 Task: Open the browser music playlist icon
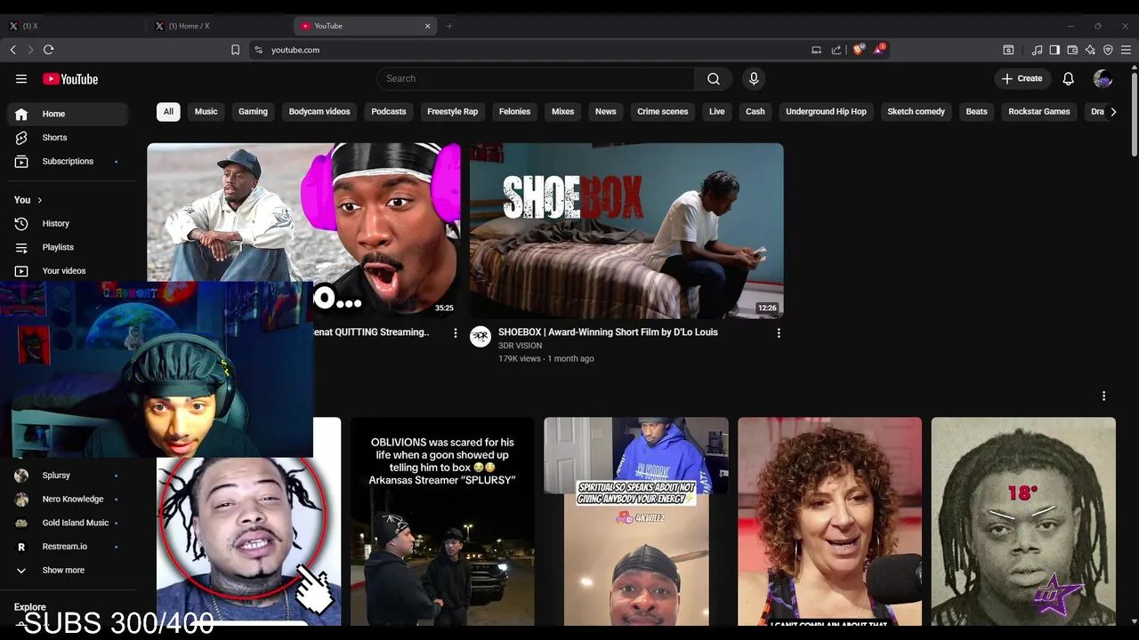tap(1037, 50)
